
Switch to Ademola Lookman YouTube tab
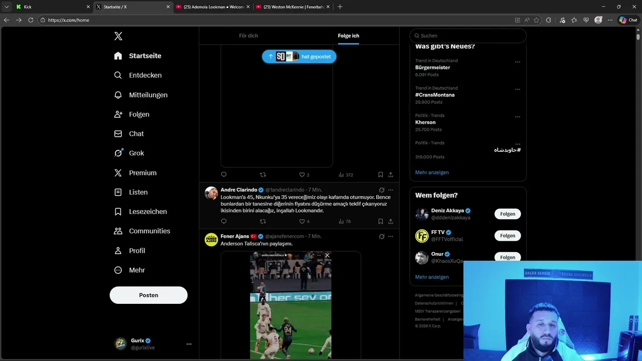(213, 7)
